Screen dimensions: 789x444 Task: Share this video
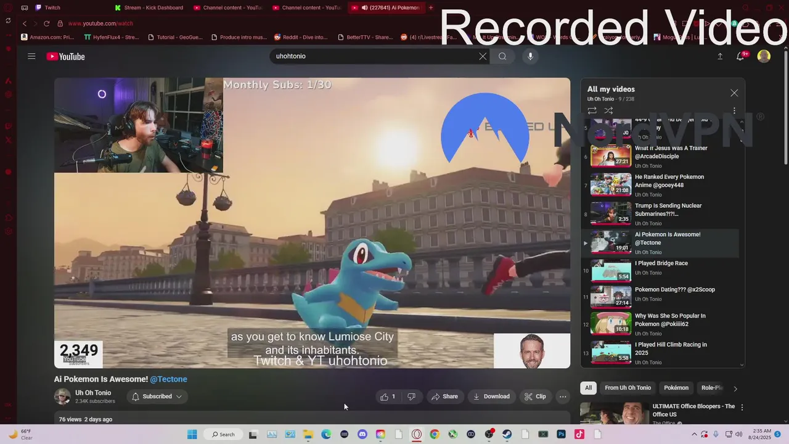[x=444, y=397]
